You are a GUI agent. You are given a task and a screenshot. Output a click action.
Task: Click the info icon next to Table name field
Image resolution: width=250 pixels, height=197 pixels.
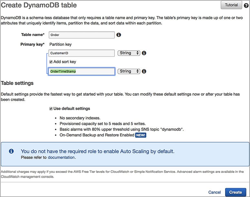point(118,35)
